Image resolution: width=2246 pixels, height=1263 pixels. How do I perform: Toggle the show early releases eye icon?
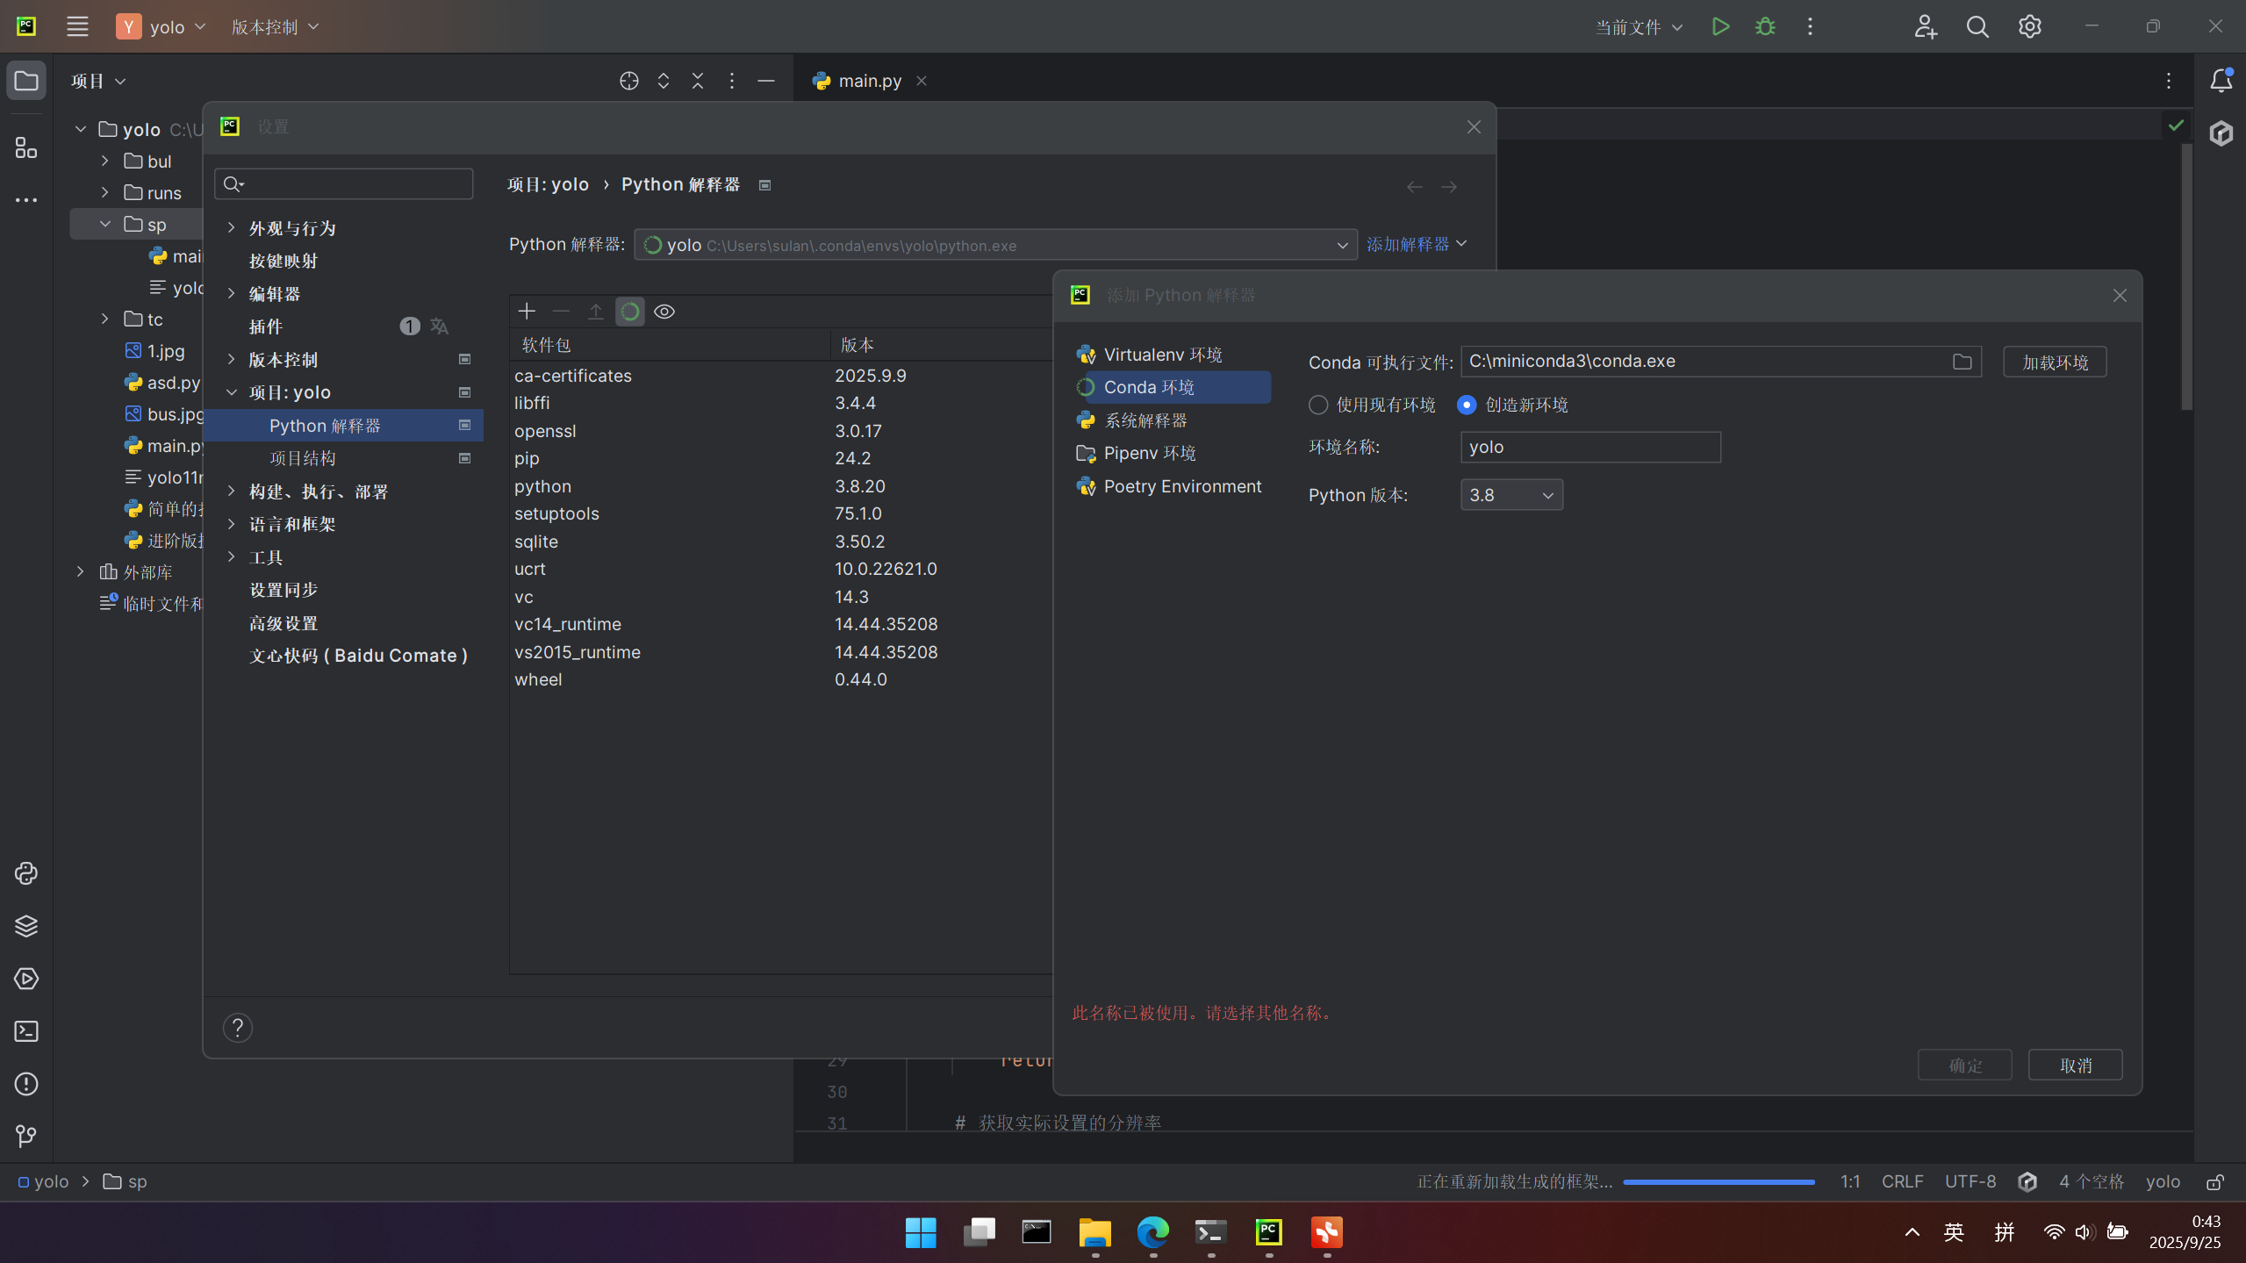tap(664, 312)
